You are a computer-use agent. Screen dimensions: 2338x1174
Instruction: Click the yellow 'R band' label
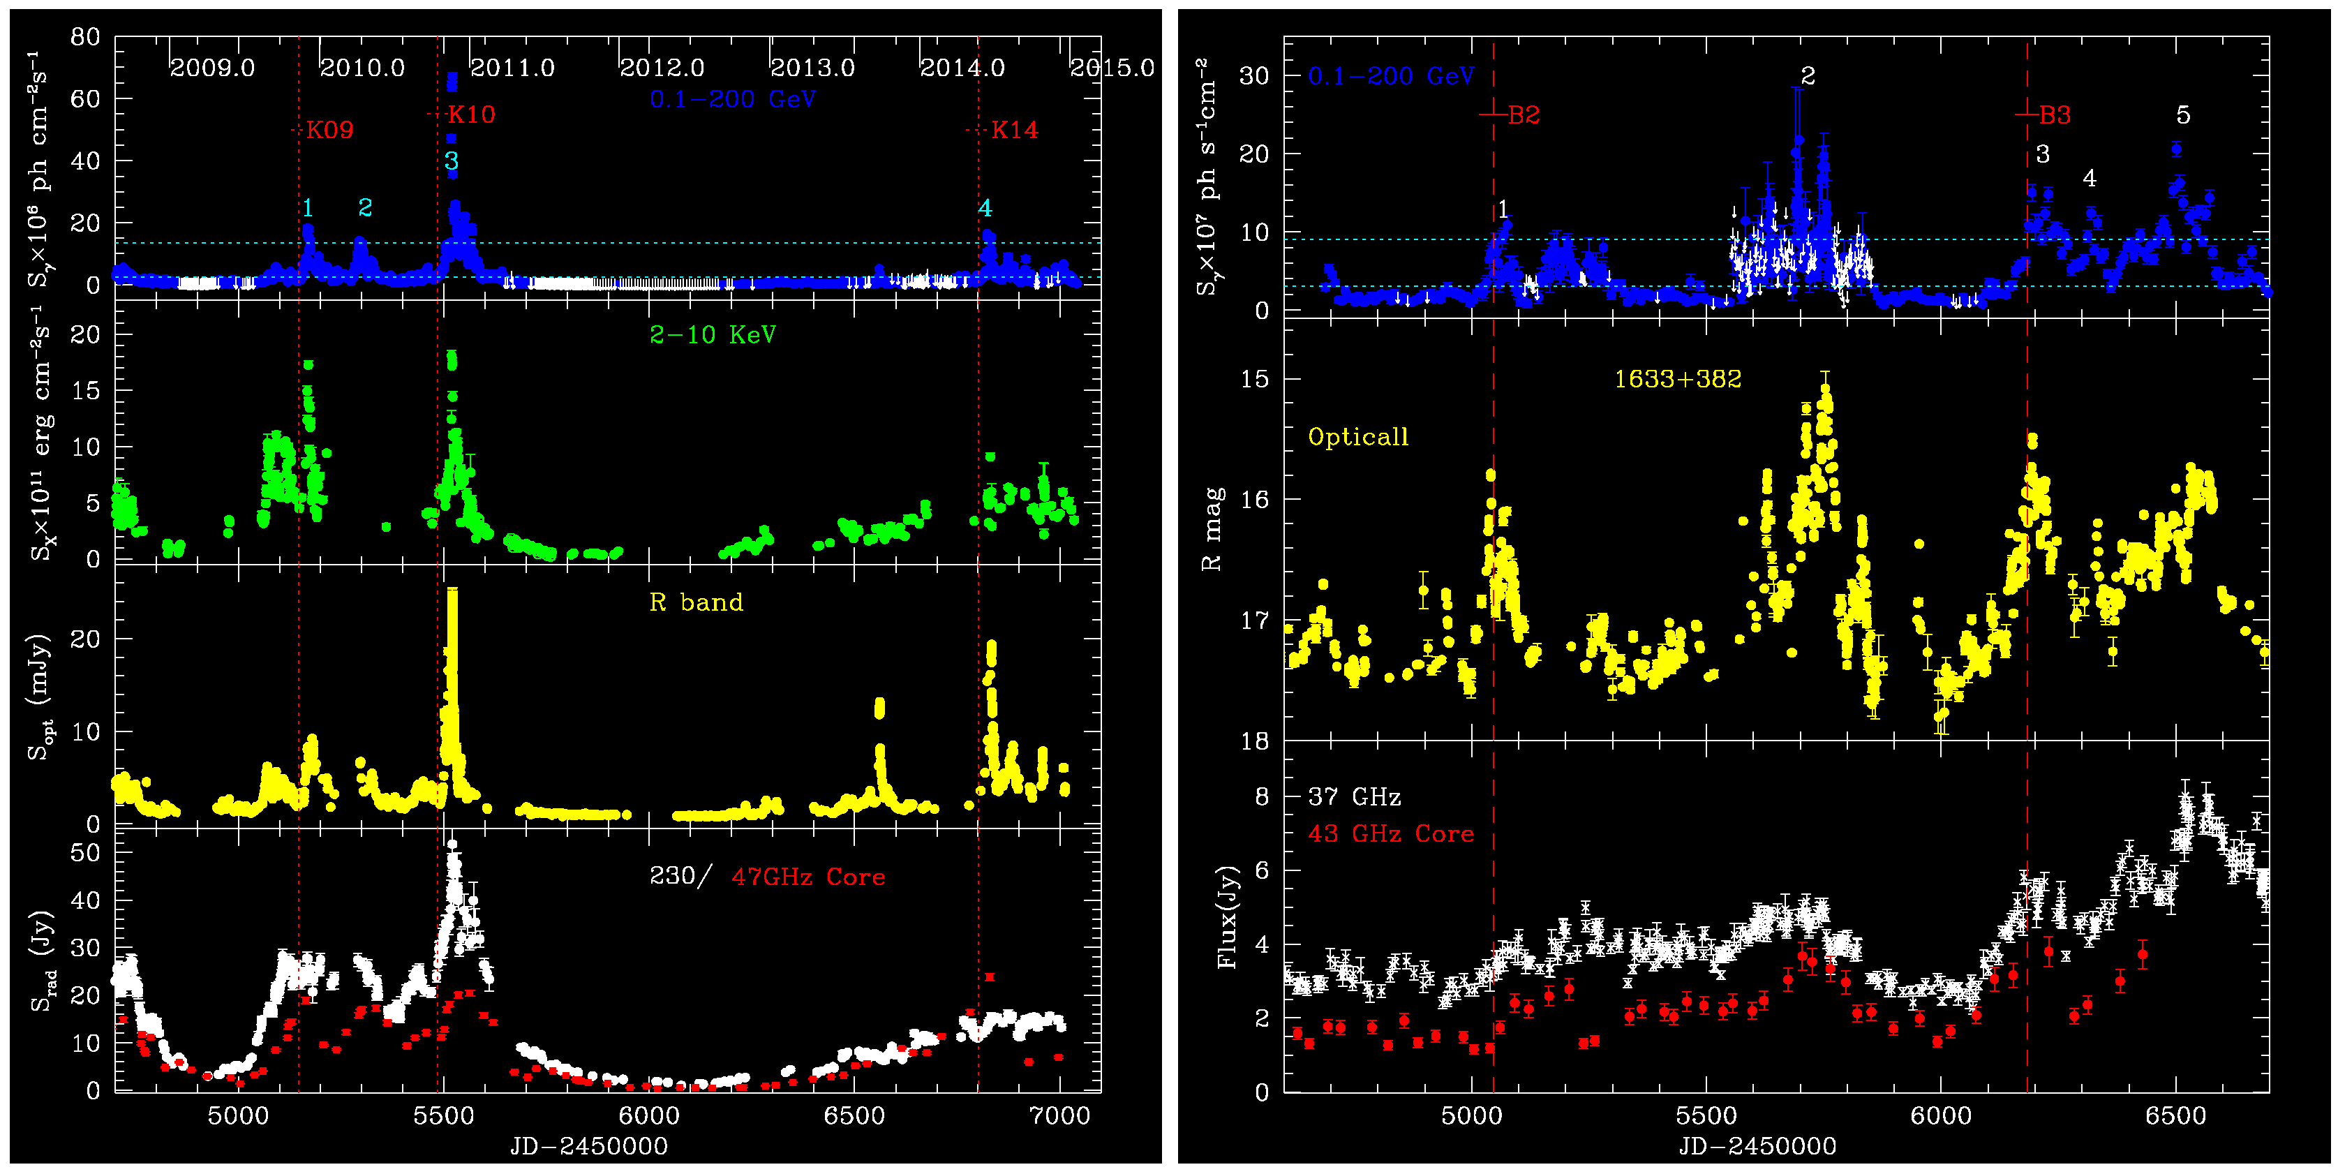coord(696,603)
